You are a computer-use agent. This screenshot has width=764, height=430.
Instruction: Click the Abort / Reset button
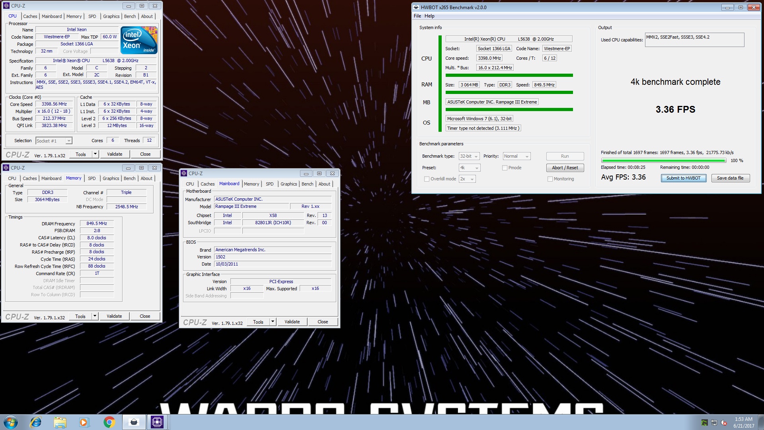click(565, 168)
